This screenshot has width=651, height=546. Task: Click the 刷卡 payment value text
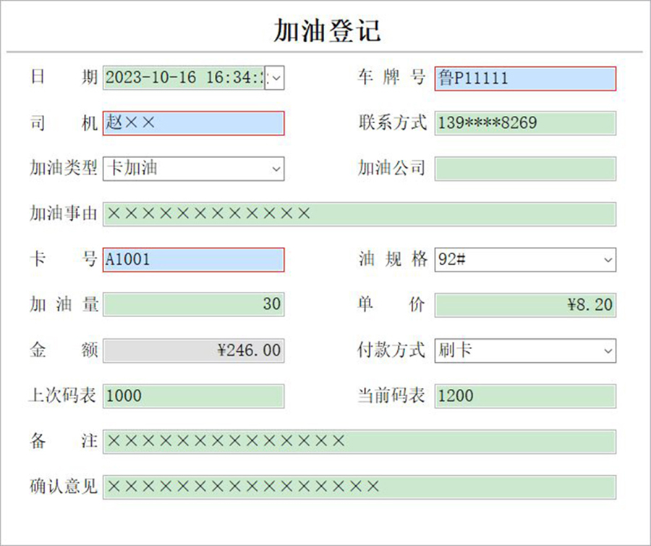tap(456, 350)
